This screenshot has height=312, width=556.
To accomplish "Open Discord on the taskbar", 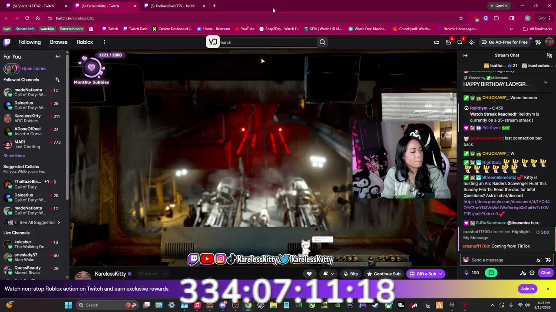I will (x=223, y=305).
